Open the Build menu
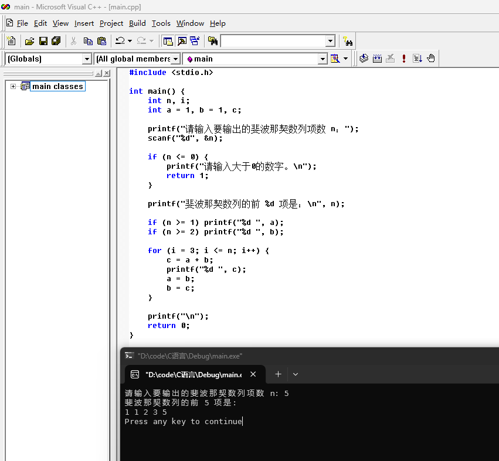Screen dimensions: 499x461 pos(137,23)
